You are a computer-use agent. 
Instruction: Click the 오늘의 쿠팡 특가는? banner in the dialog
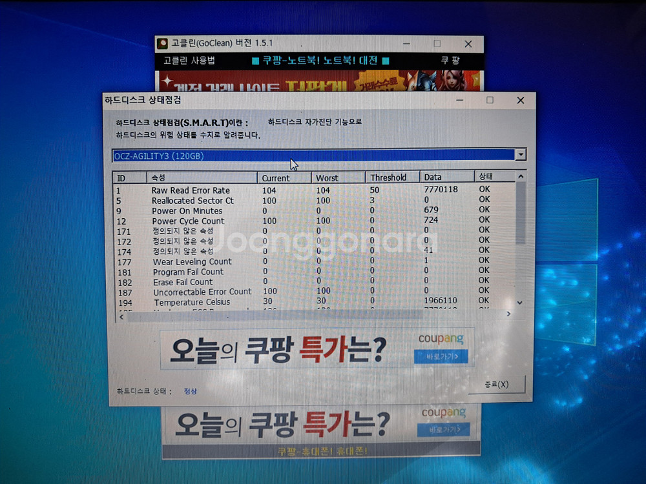click(317, 349)
